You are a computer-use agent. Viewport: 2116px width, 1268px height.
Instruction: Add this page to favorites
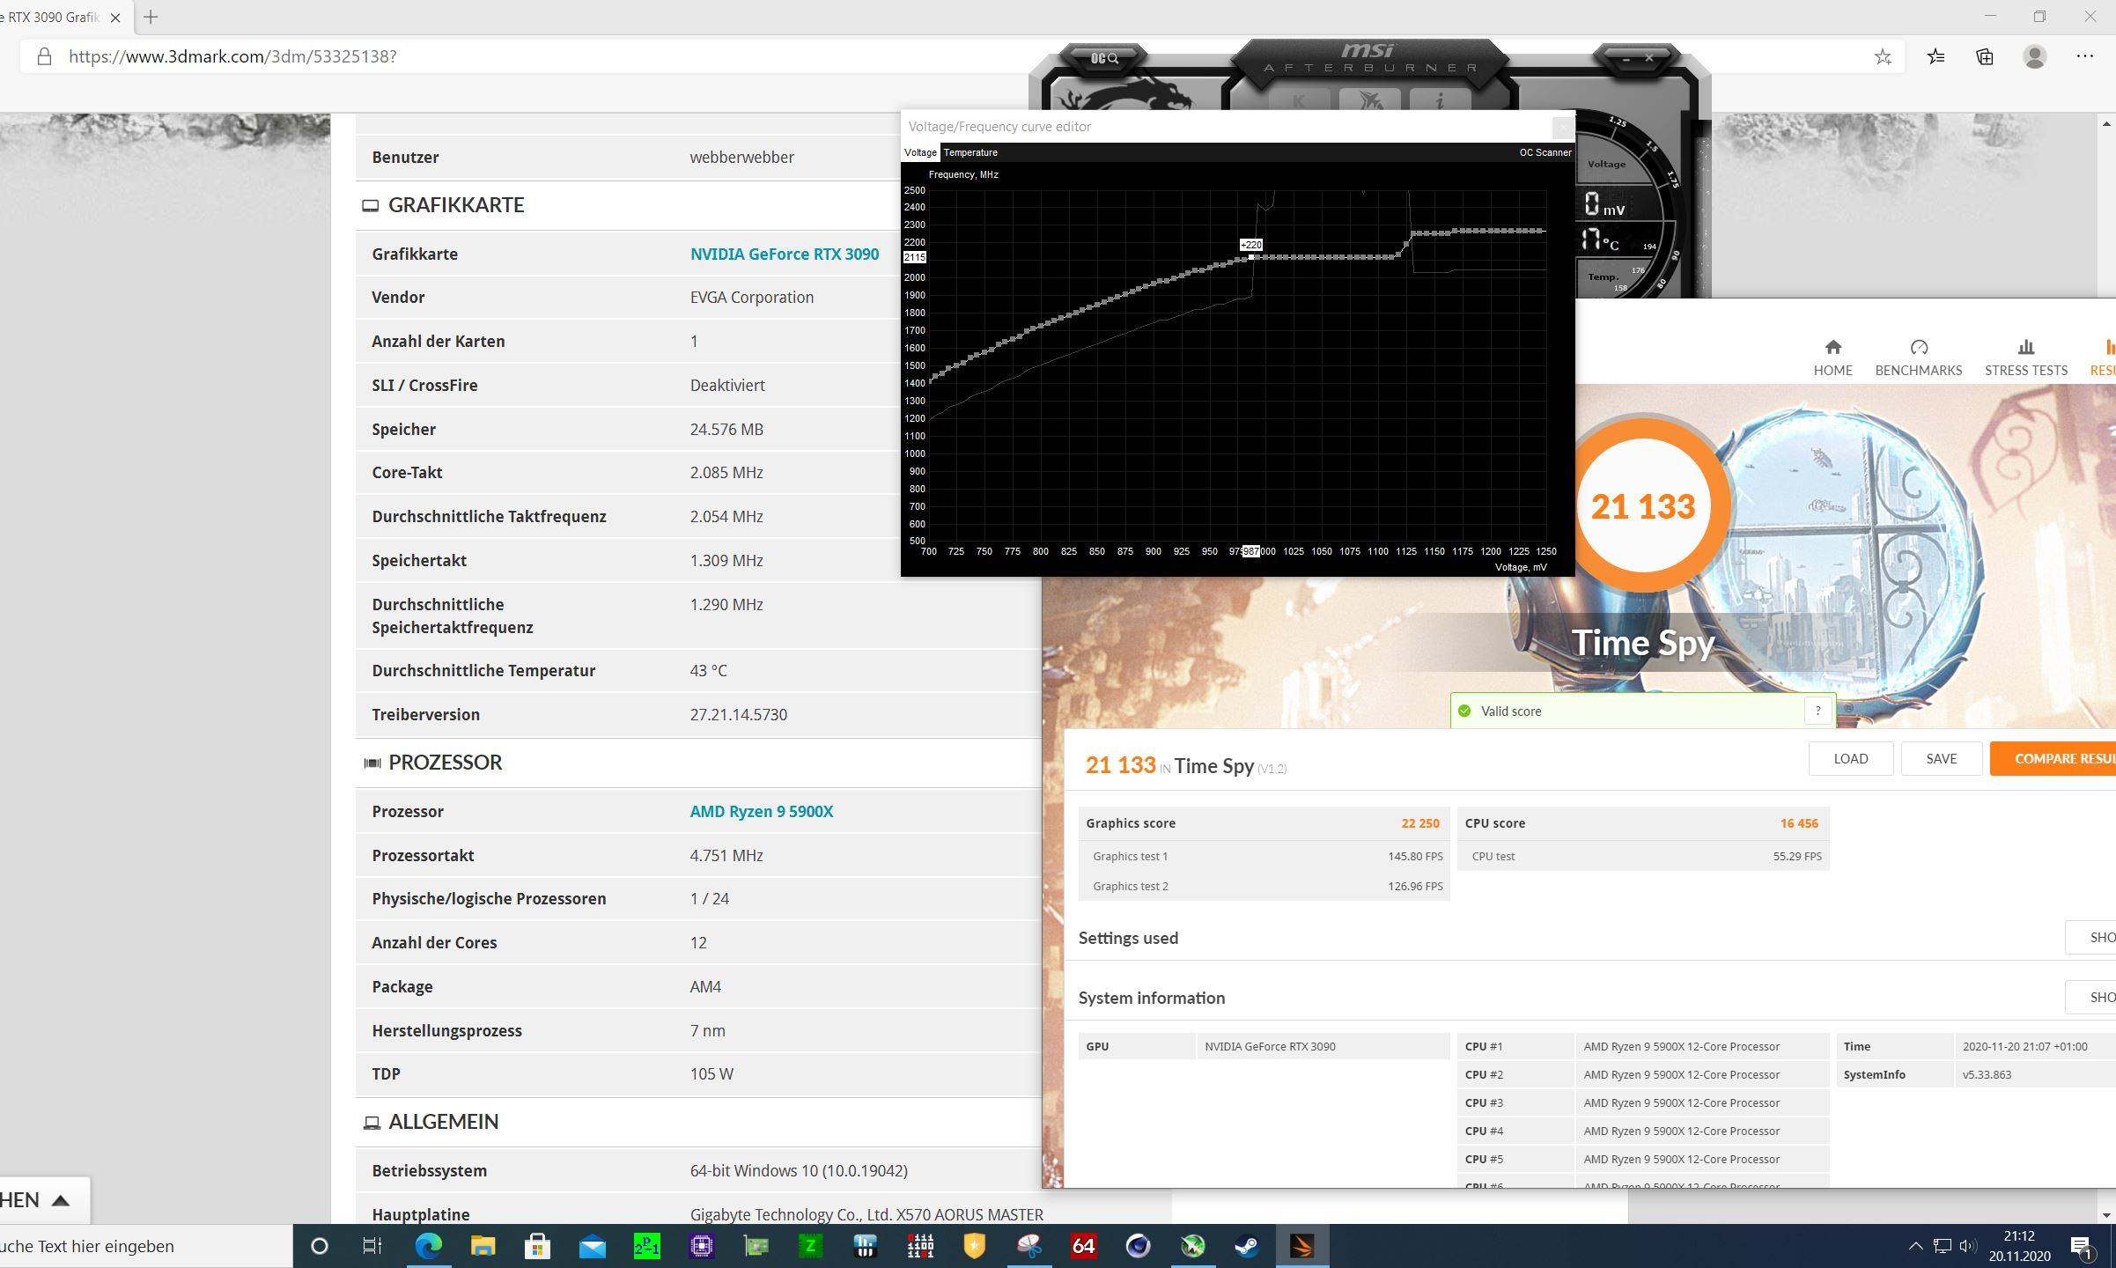tap(1883, 57)
